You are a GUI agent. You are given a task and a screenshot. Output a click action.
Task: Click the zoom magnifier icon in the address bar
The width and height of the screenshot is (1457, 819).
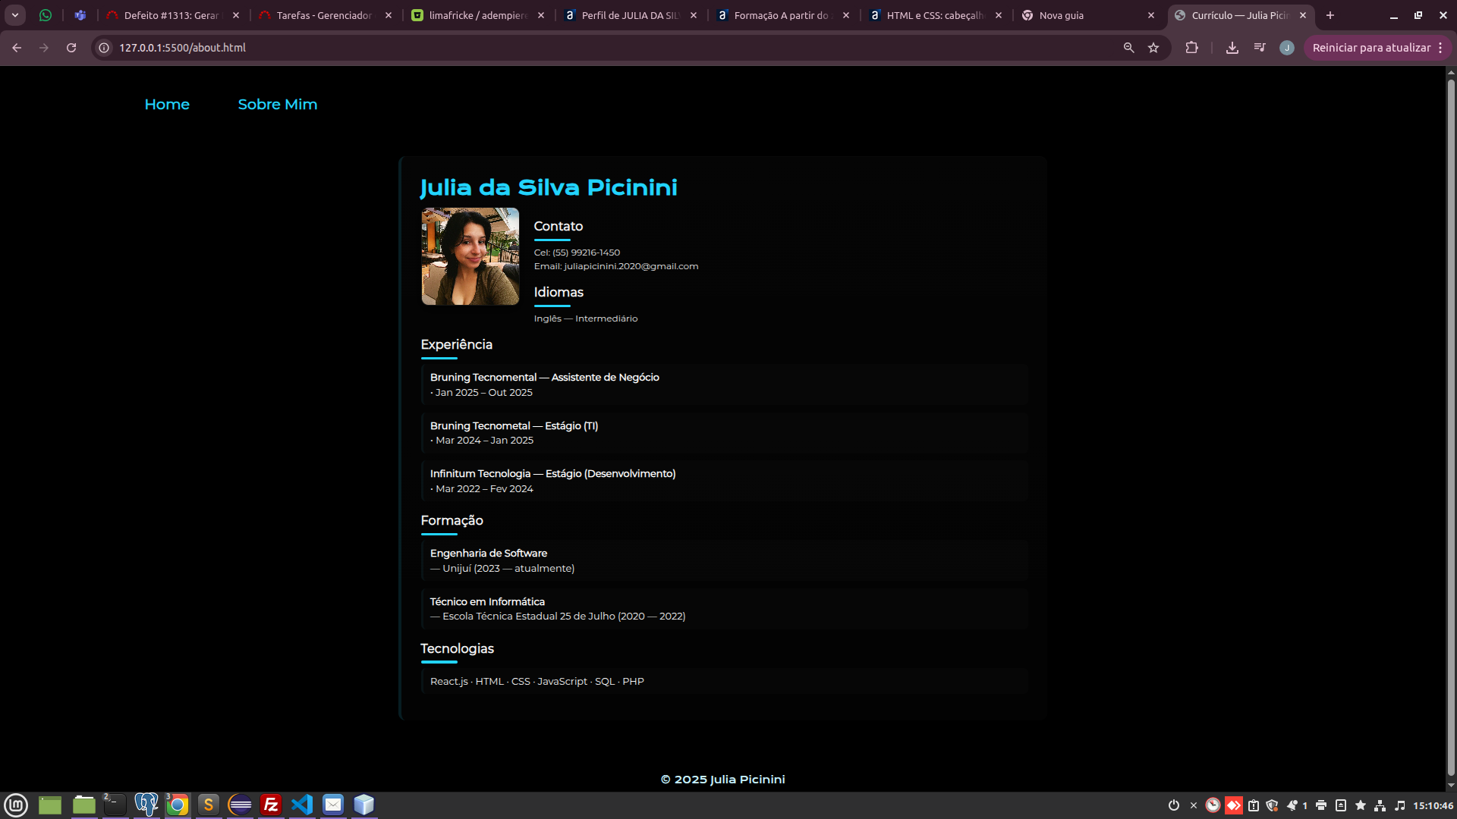pos(1128,48)
